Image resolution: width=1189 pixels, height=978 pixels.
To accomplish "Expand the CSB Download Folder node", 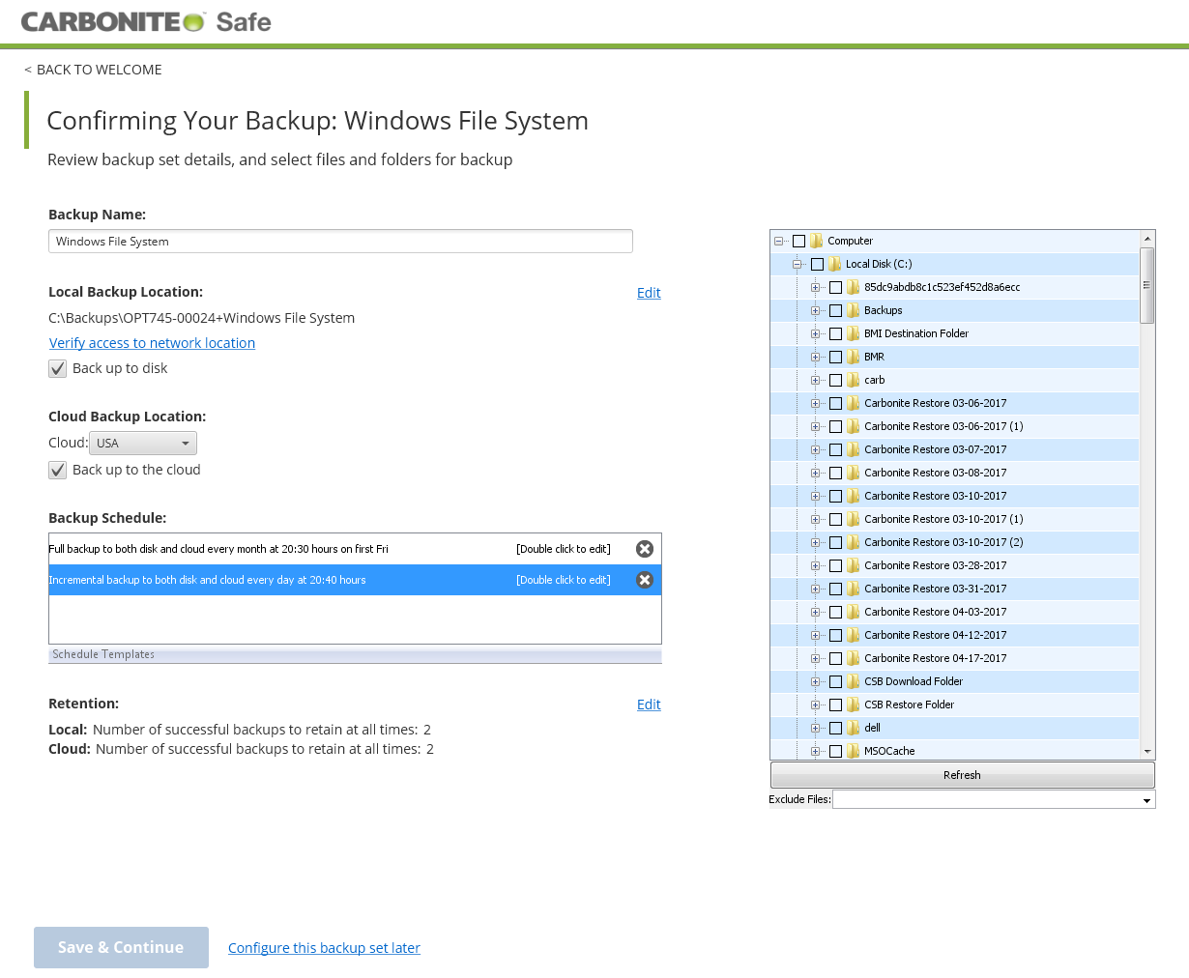I will (816, 681).
